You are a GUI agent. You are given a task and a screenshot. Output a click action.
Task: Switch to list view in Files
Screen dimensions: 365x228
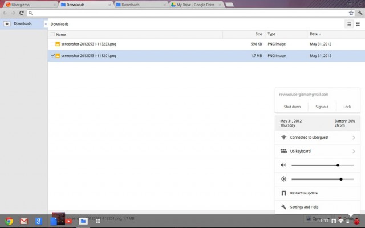tap(349, 24)
